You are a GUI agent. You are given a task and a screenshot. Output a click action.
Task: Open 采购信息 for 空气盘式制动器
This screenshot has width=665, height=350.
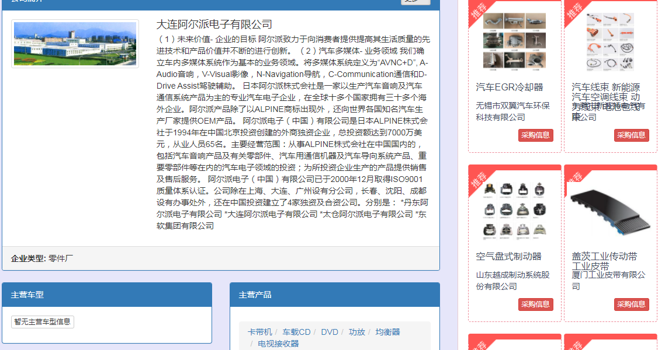(x=536, y=304)
